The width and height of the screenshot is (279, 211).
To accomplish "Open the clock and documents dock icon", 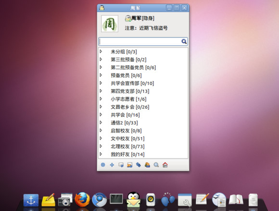I will coord(219,199).
